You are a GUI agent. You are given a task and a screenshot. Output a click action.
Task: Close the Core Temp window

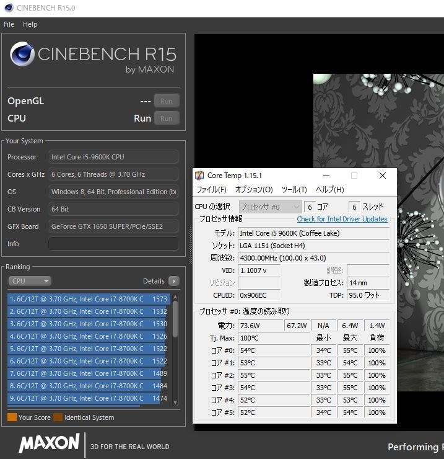[x=383, y=176]
